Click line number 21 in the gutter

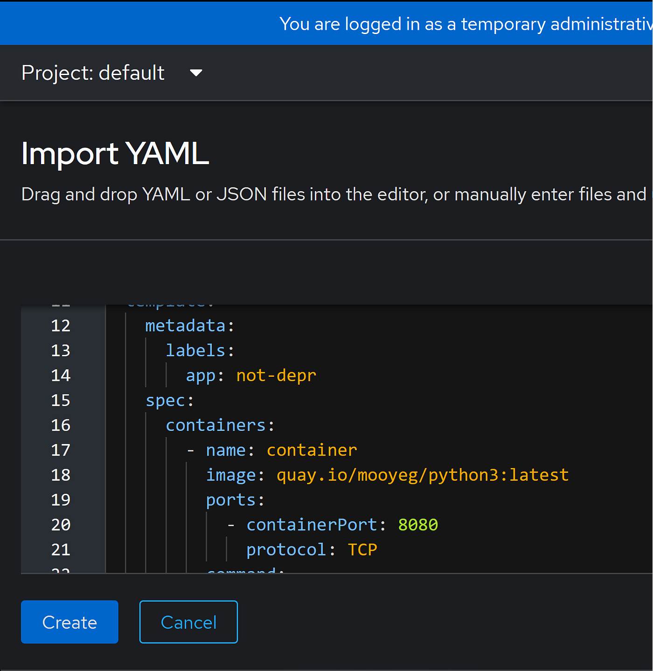[61, 549]
